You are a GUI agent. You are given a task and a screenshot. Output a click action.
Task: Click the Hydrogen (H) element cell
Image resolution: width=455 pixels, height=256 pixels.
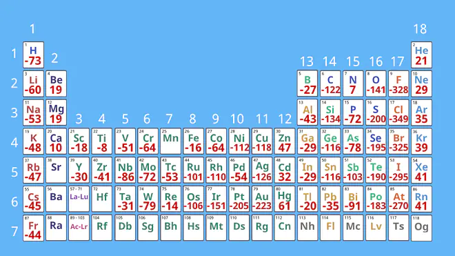tap(33, 55)
